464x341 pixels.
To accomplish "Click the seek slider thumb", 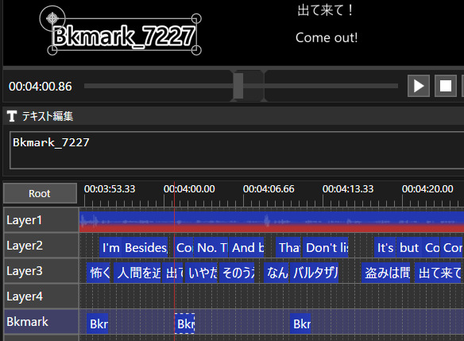I will click(238, 86).
